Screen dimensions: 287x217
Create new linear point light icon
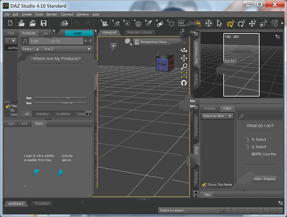pyautogui.click(x=137, y=23)
